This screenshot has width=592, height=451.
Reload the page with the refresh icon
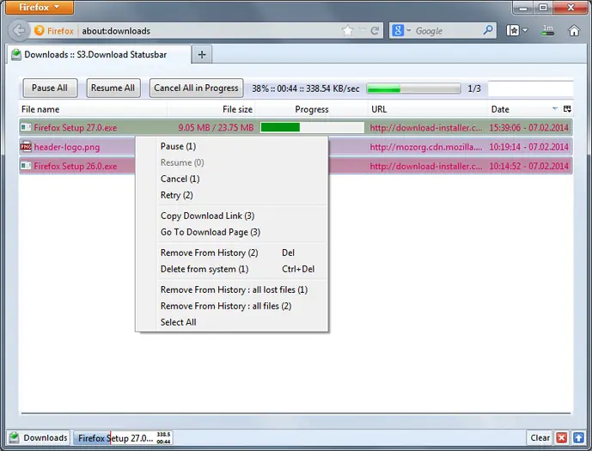click(x=375, y=31)
